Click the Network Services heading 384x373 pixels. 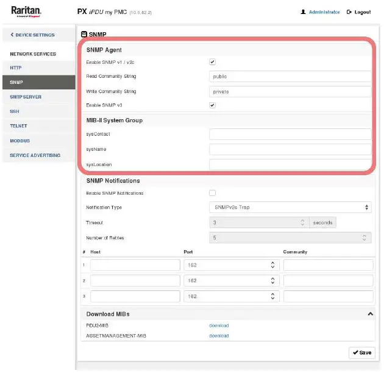(33, 54)
